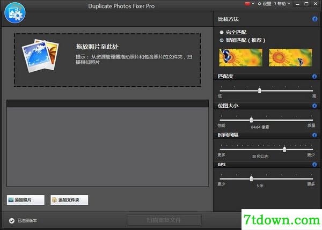The image size is (322, 230).
Task: Click the right sunflower sample image
Action: 290,57
